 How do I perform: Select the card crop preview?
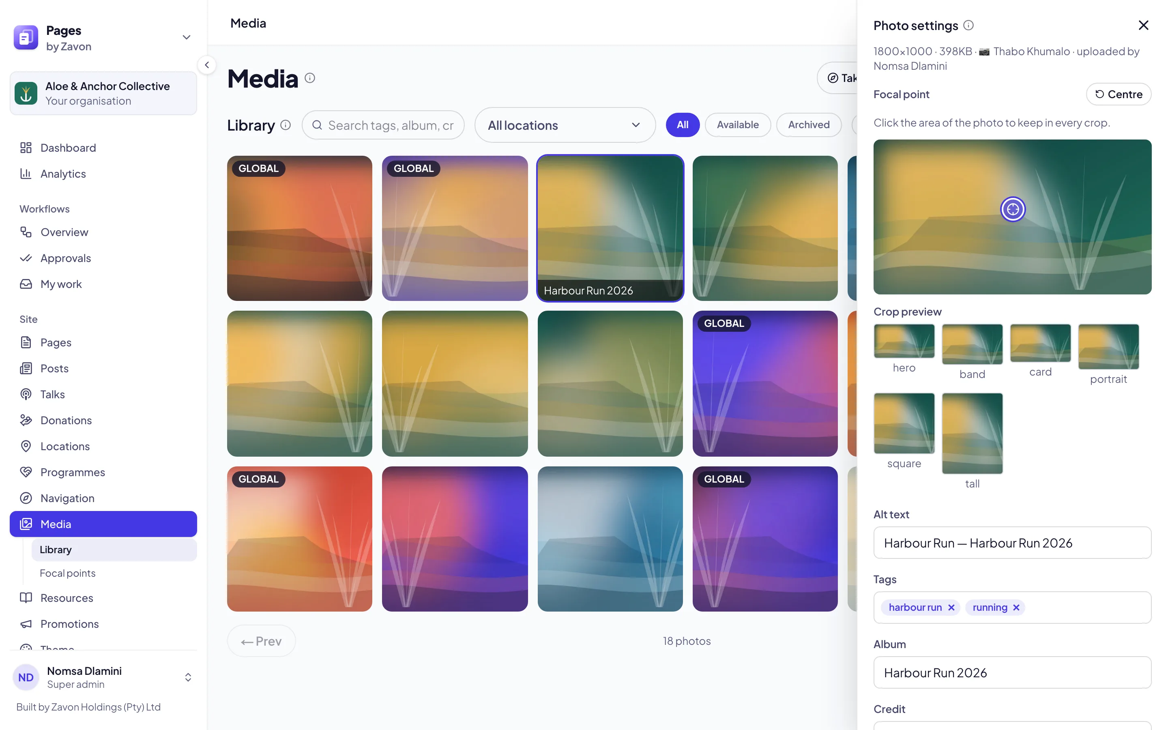pos(1040,343)
